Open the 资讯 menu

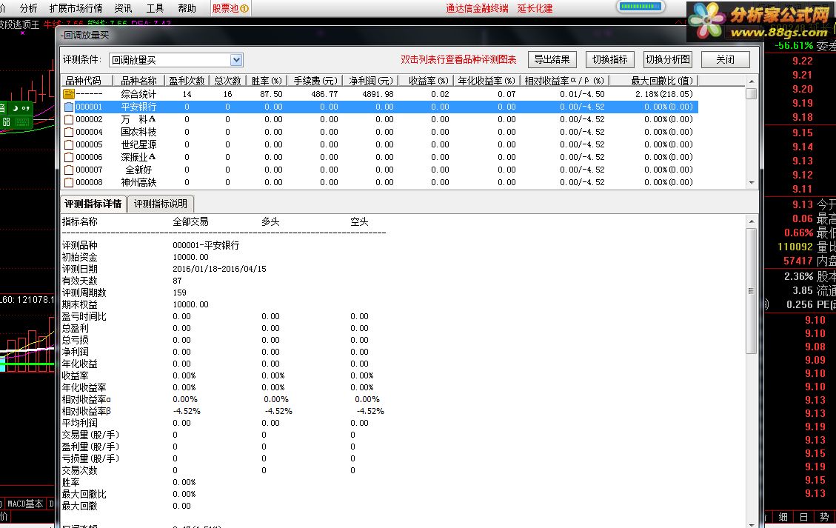click(x=123, y=9)
